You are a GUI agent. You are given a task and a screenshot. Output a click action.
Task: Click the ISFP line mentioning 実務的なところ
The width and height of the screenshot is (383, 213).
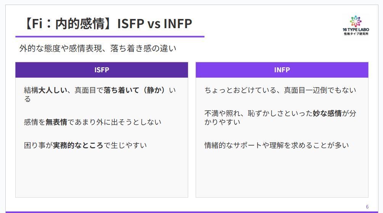[x=85, y=145]
